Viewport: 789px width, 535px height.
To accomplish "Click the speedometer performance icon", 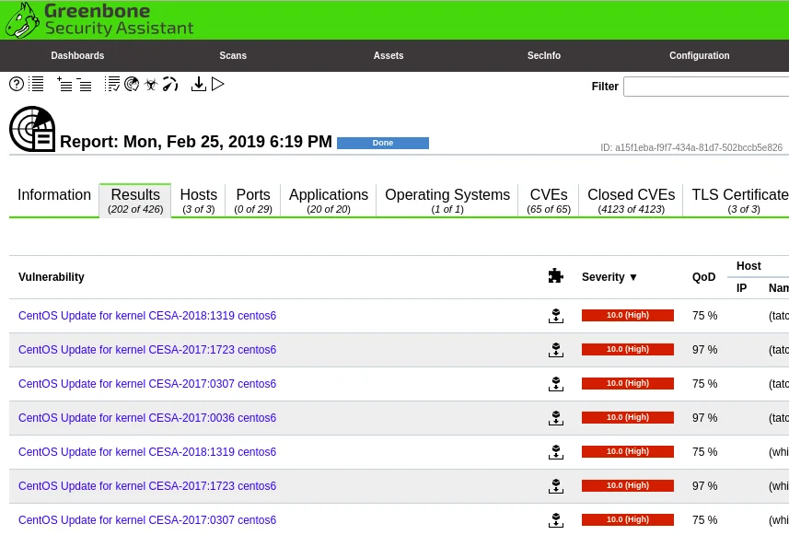I will pos(170,84).
